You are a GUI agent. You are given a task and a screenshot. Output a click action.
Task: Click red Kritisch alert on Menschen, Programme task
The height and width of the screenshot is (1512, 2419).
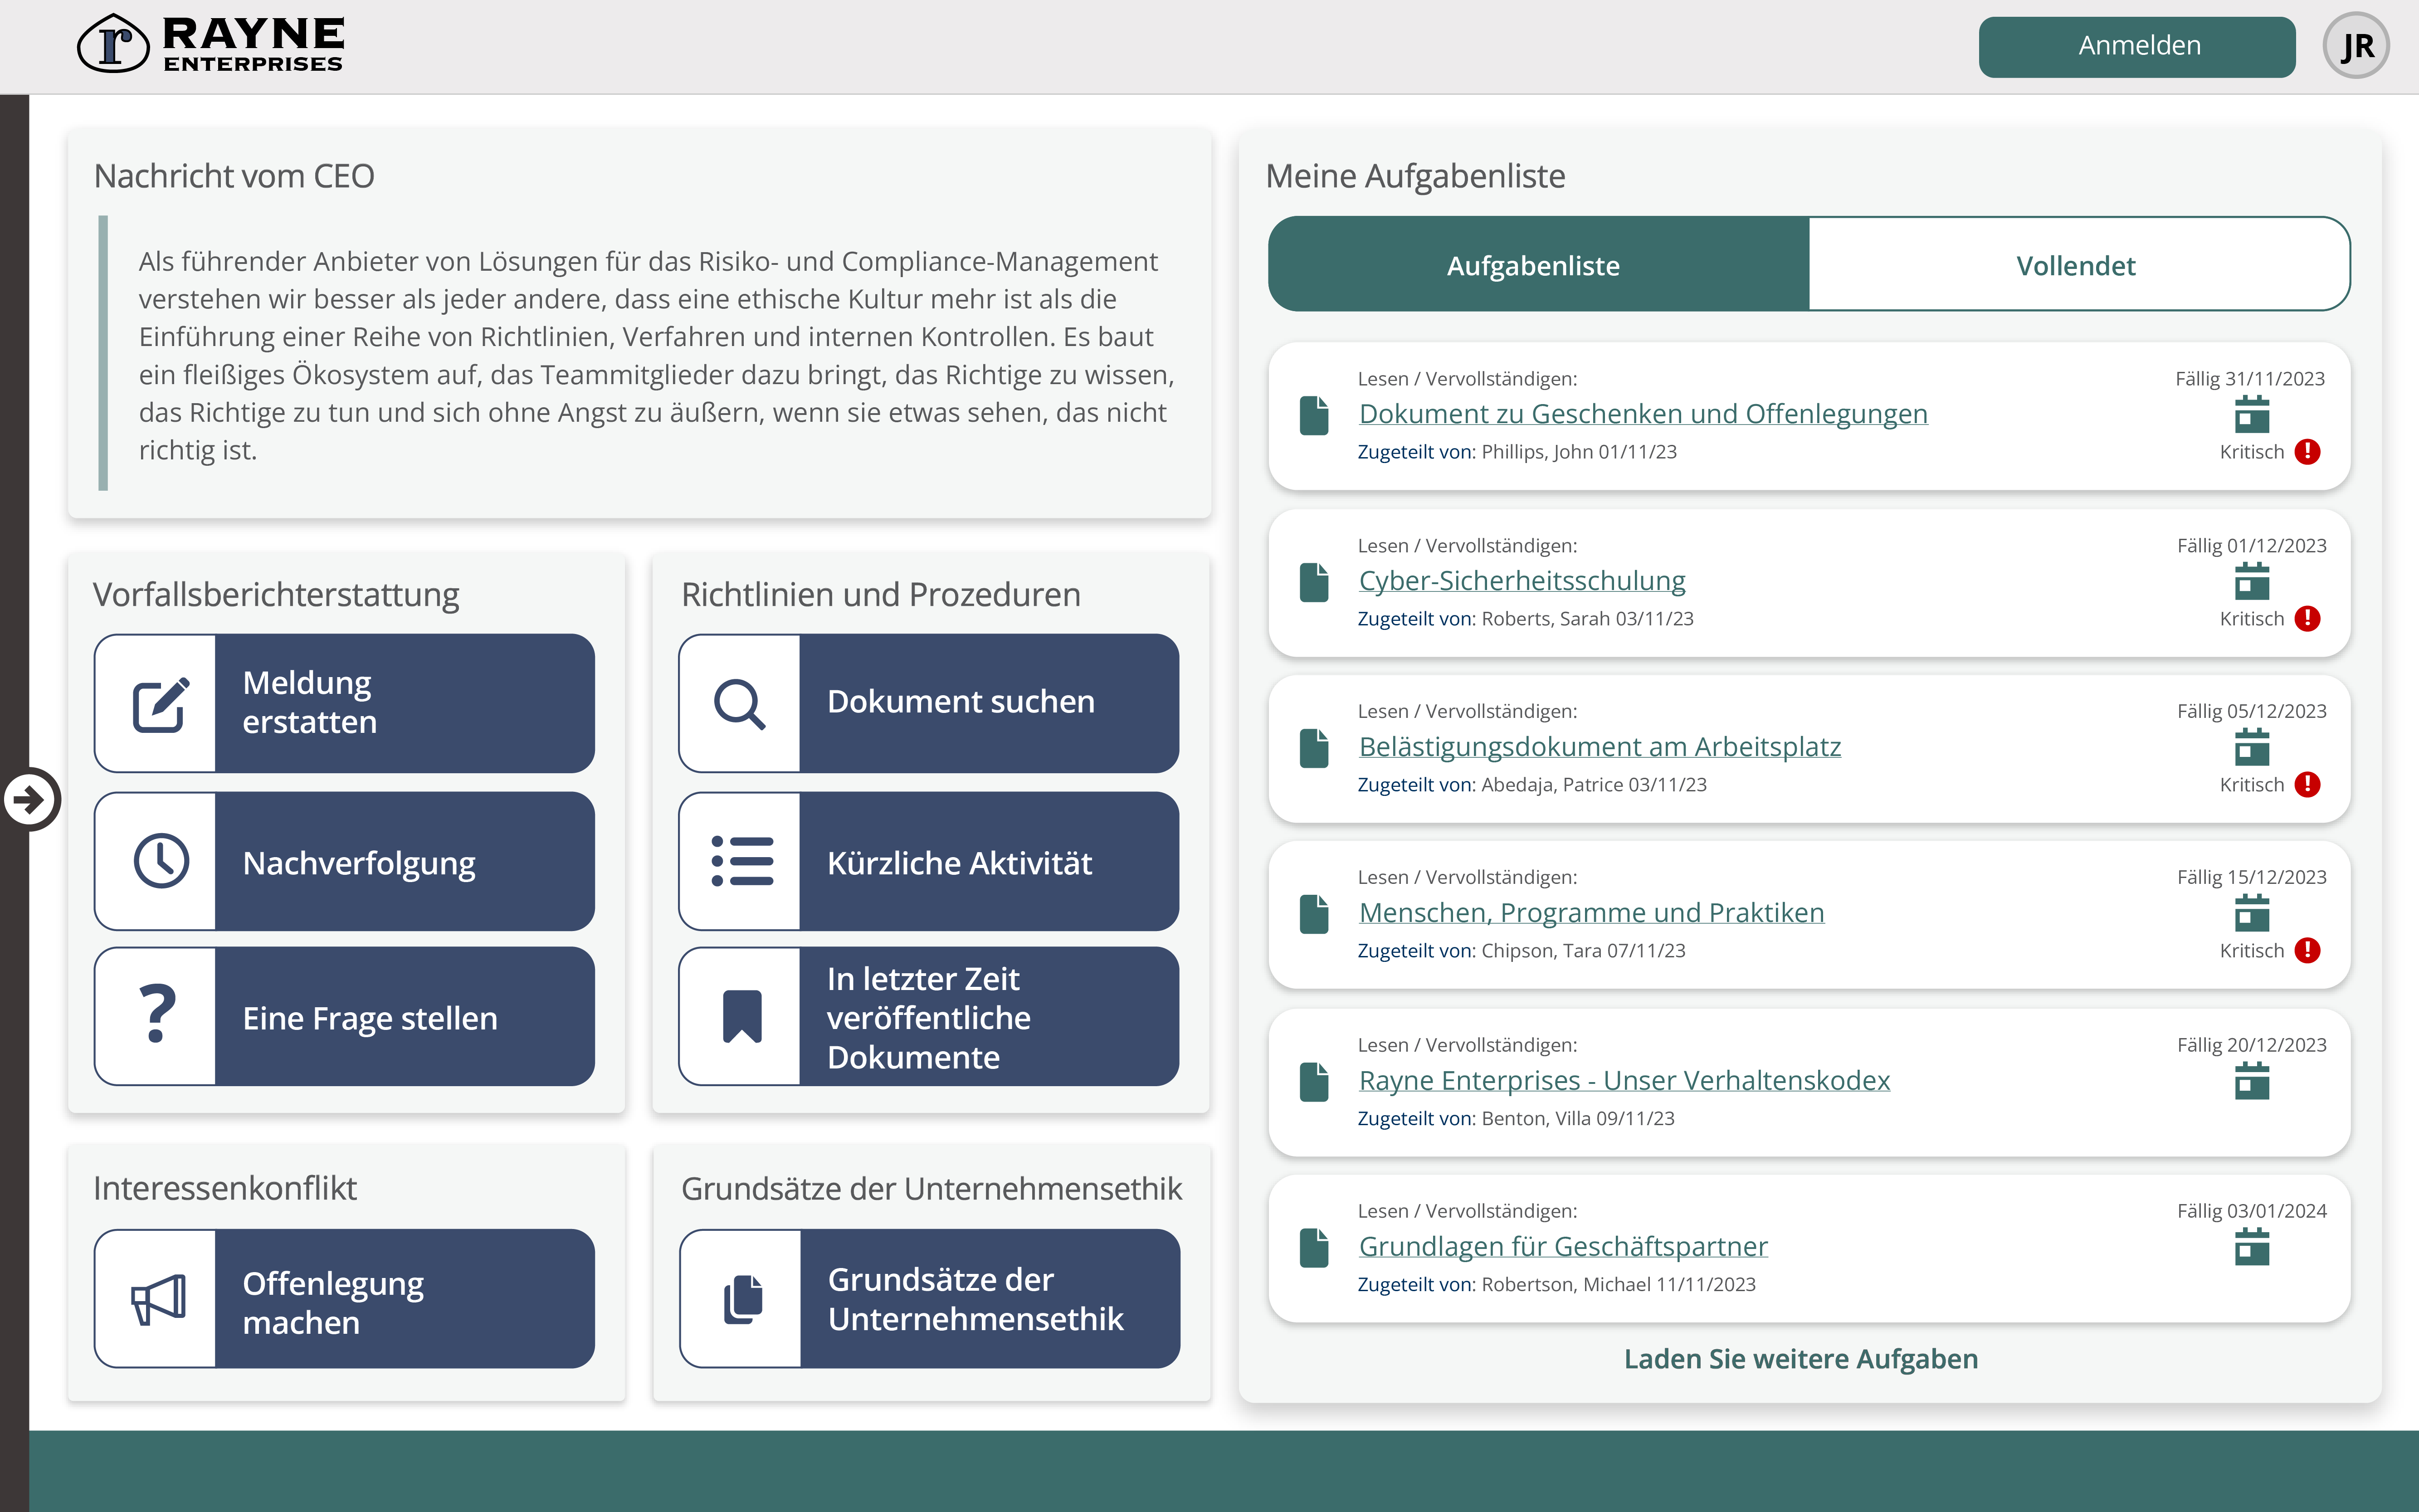pos(2306,951)
